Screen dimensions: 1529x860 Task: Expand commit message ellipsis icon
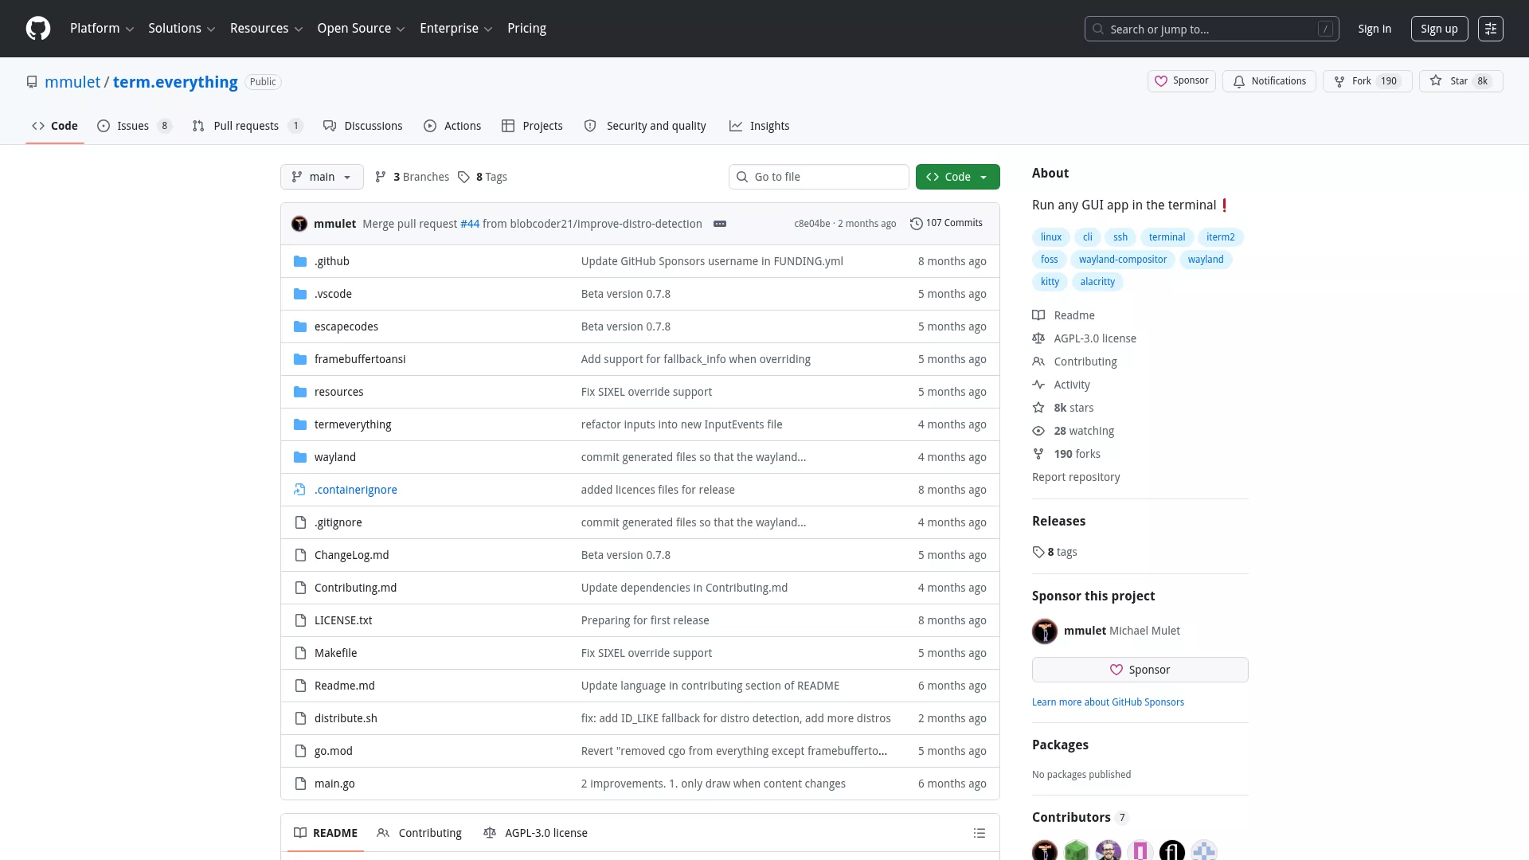tap(720, 224)
